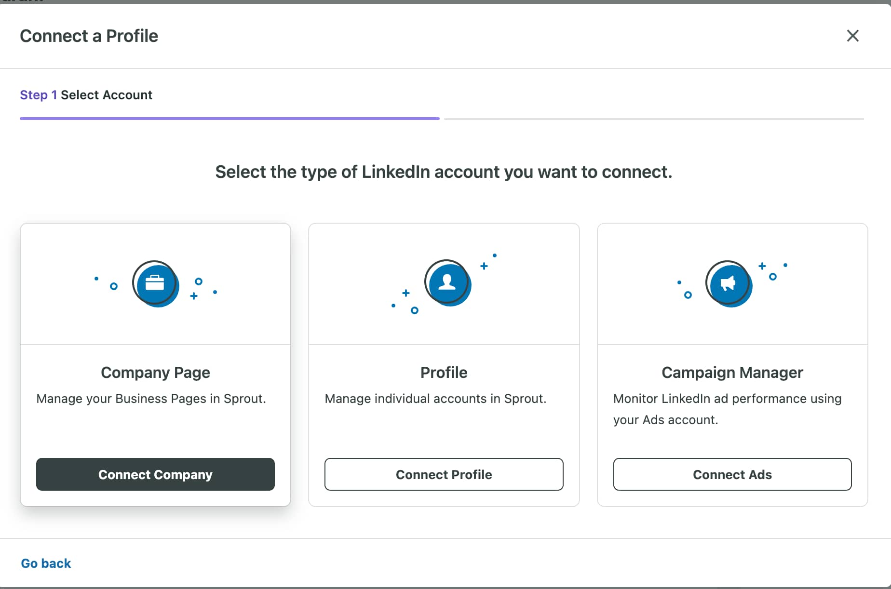Click the Connect Profile button

point(444,474)
